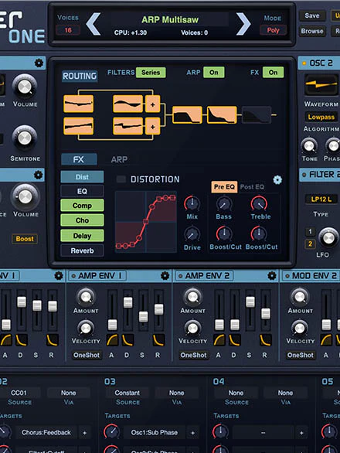Select the Comp effect button

tap(82, 206)
